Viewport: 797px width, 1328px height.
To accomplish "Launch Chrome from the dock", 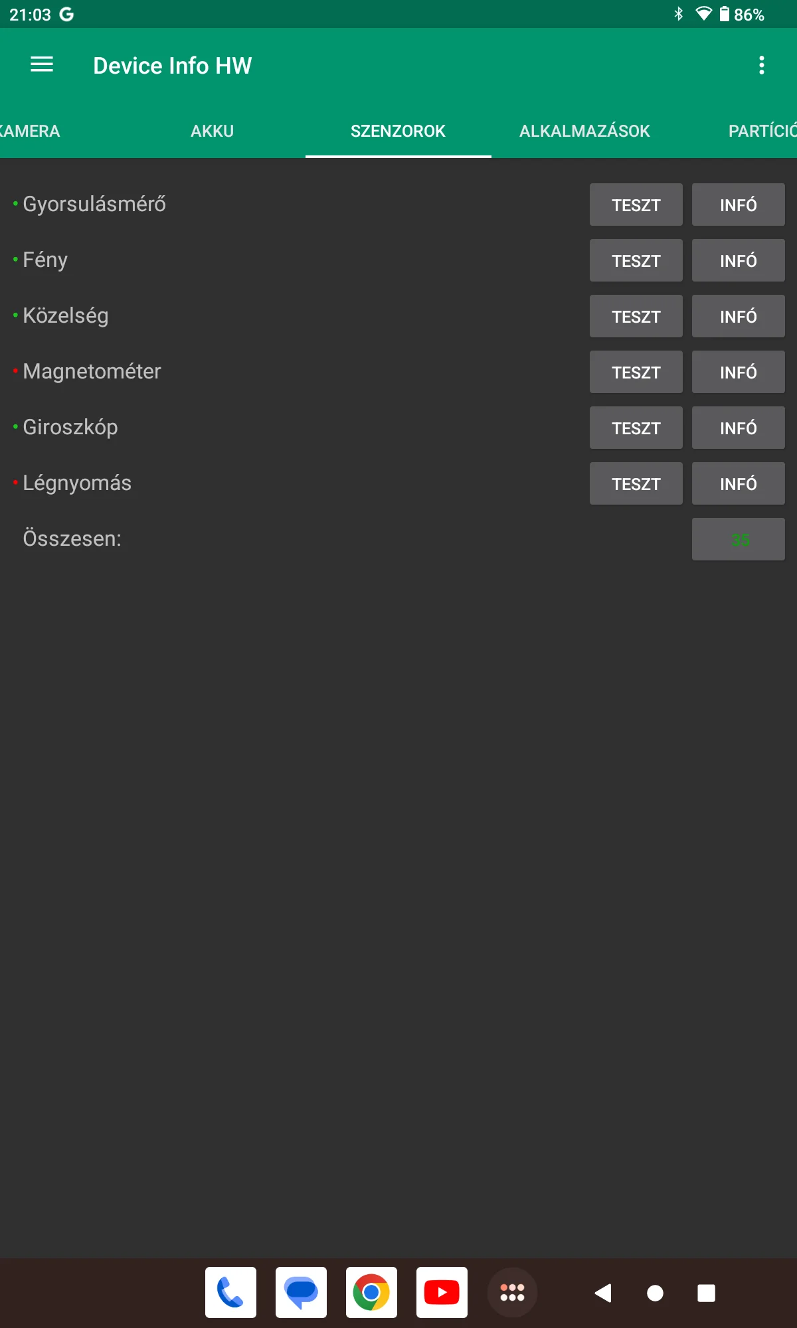I will [x=371, y=1292].
